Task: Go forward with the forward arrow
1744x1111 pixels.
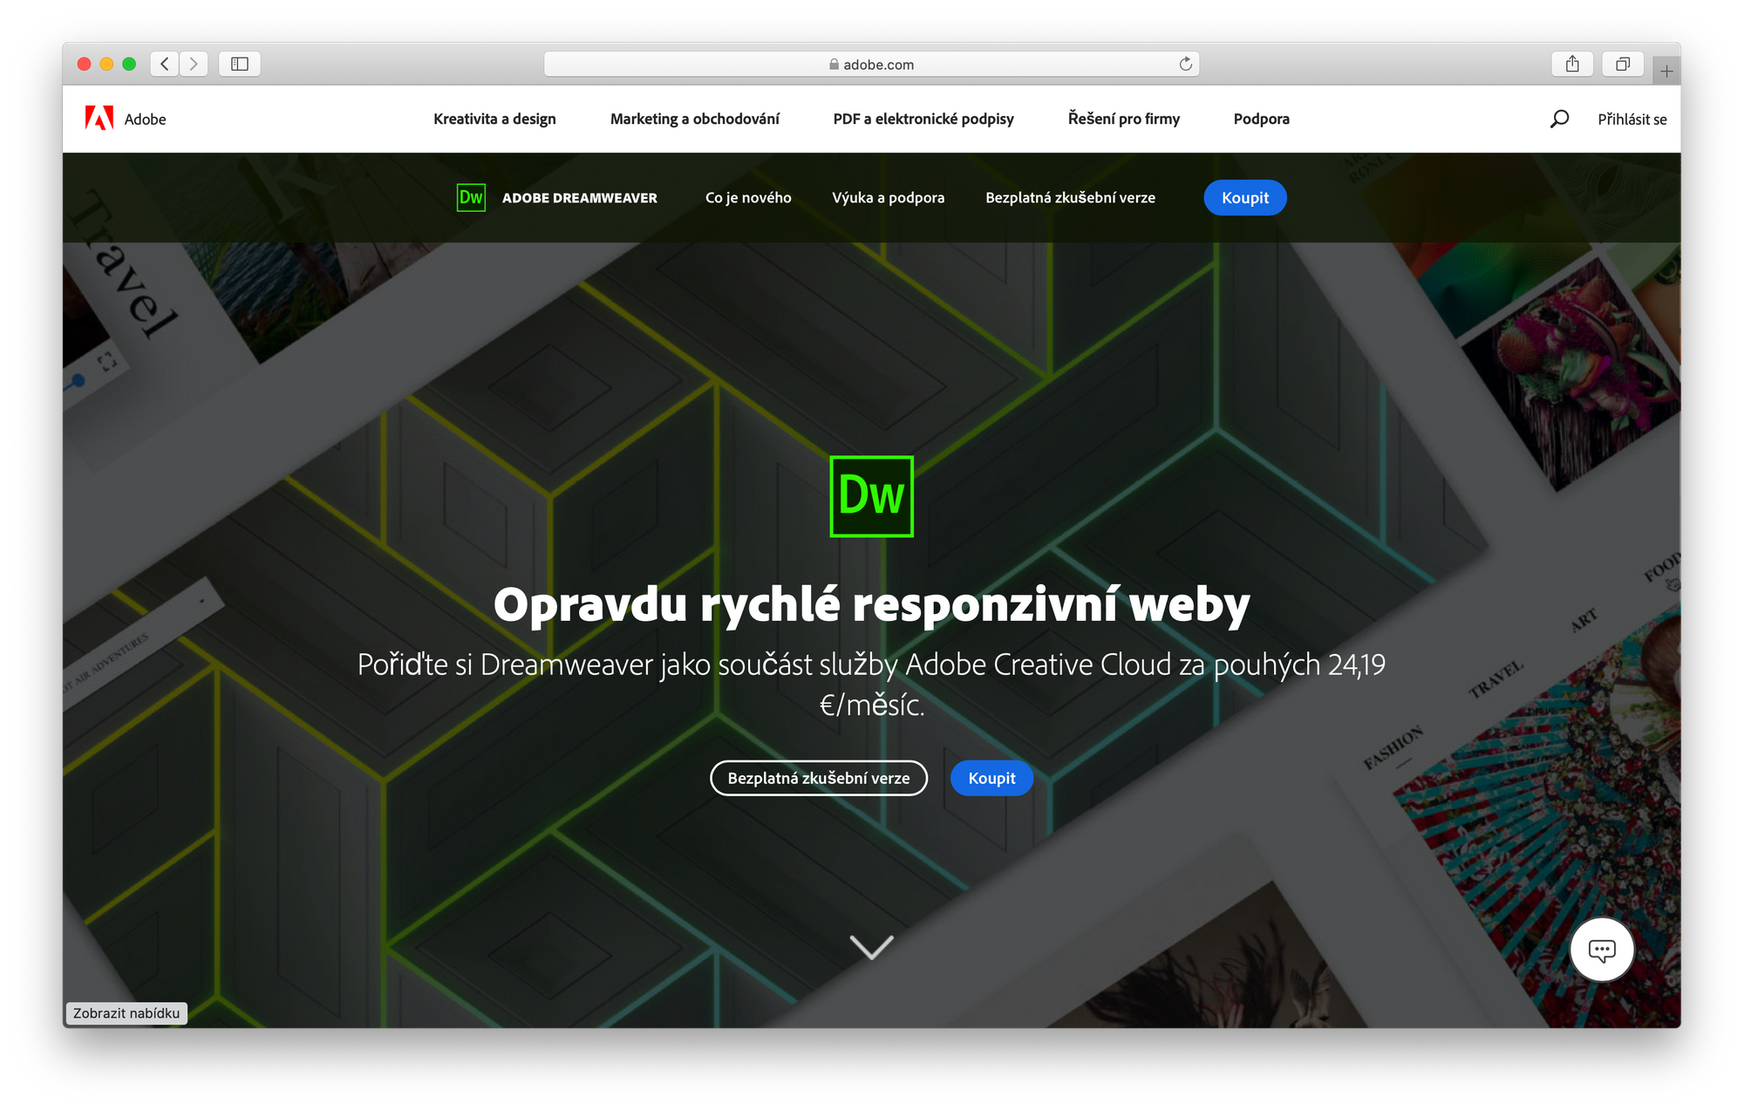Action: coord(194,64)
